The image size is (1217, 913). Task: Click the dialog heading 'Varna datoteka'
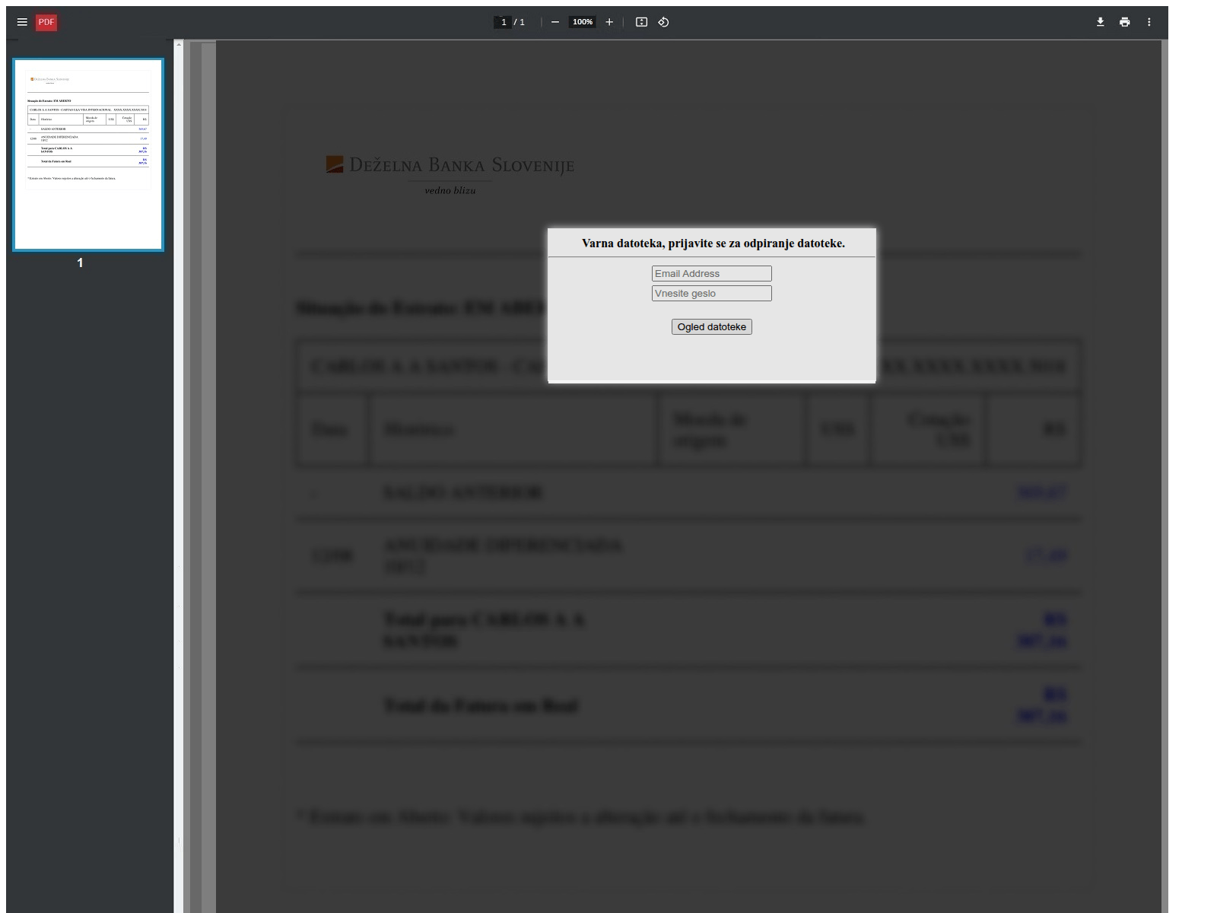[x=713, y=243]
